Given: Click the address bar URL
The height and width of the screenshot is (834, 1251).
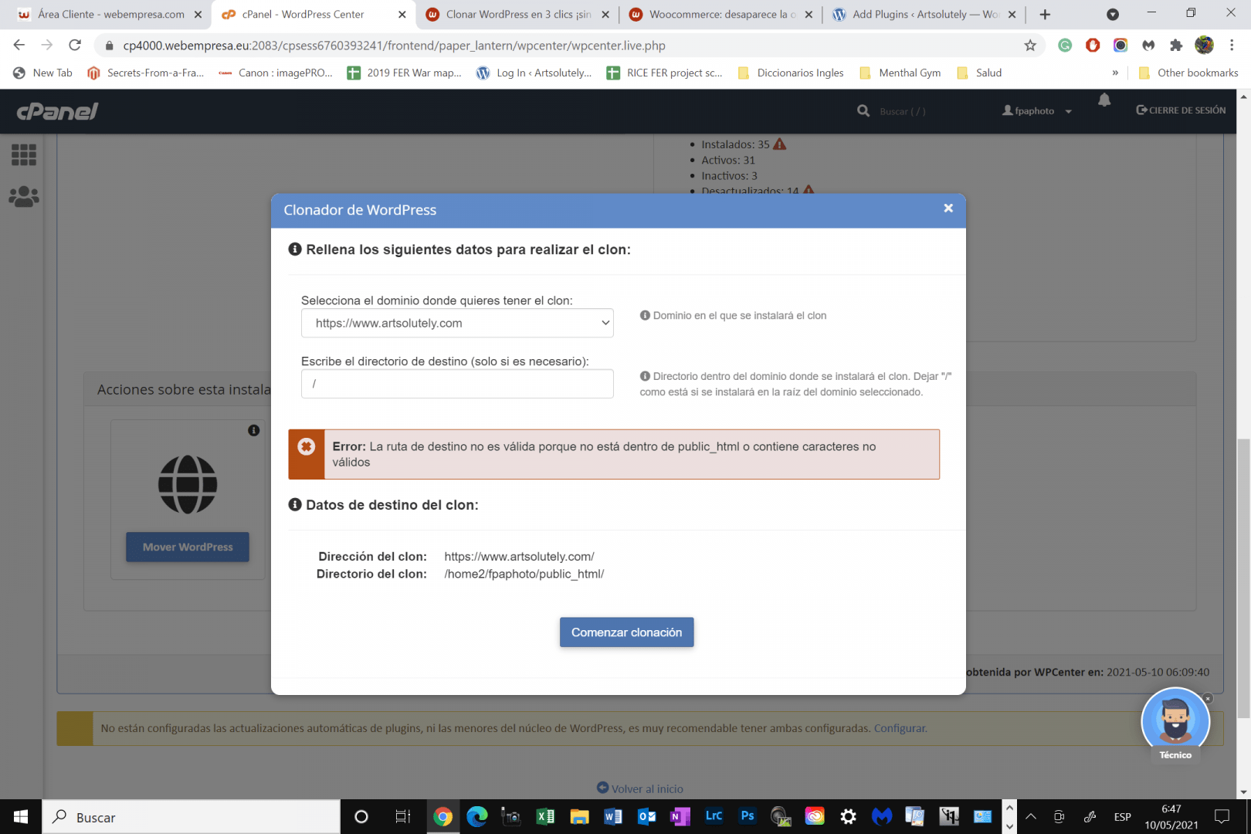Looking at the screenshot, I should (394, 46).
